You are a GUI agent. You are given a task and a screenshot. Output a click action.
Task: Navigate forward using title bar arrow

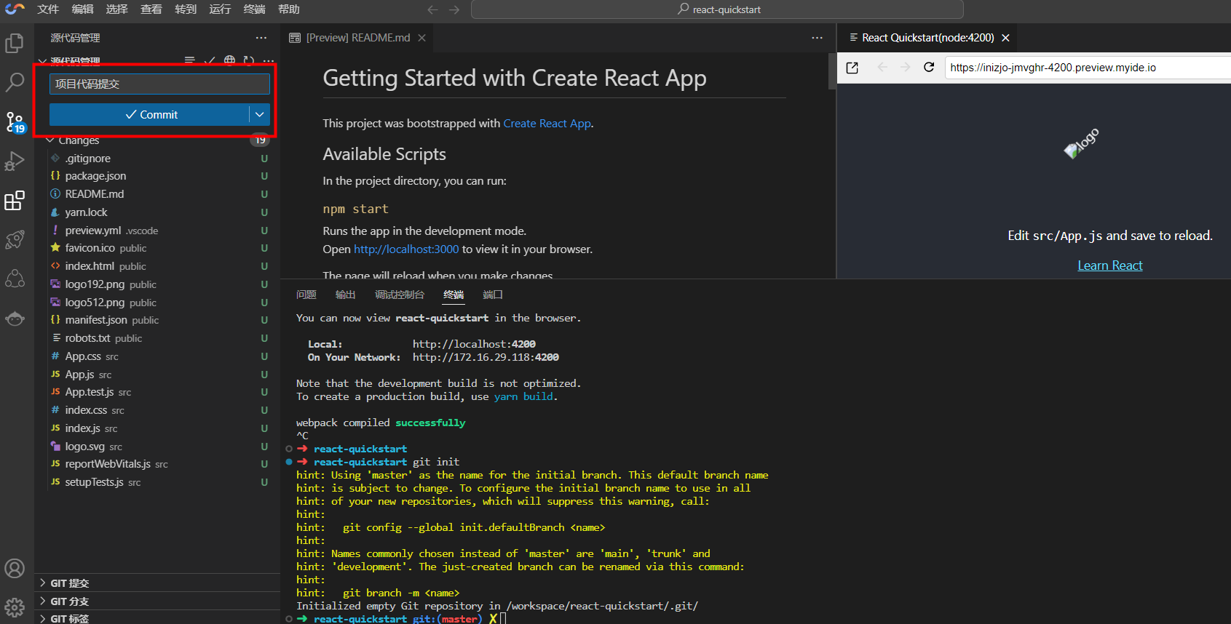(454, 9)
